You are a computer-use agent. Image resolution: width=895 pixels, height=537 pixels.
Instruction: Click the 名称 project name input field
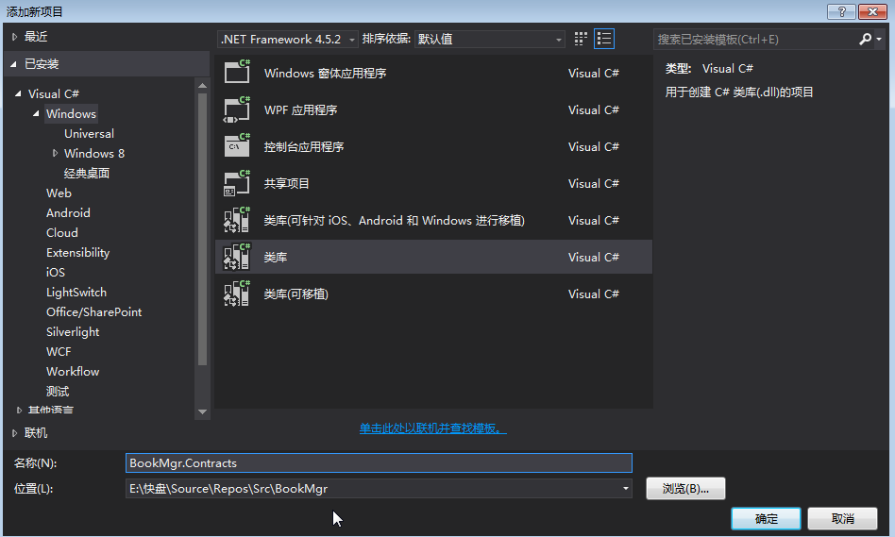[x=379, y=462]
